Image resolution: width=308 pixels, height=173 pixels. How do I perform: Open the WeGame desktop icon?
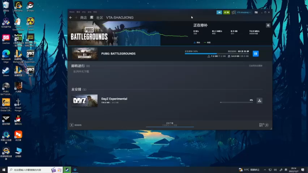pos(18,6)
